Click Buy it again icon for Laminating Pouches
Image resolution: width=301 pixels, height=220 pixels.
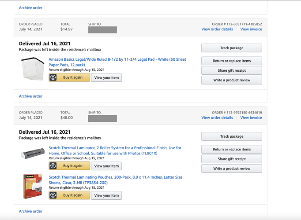(x=53, y=195)
